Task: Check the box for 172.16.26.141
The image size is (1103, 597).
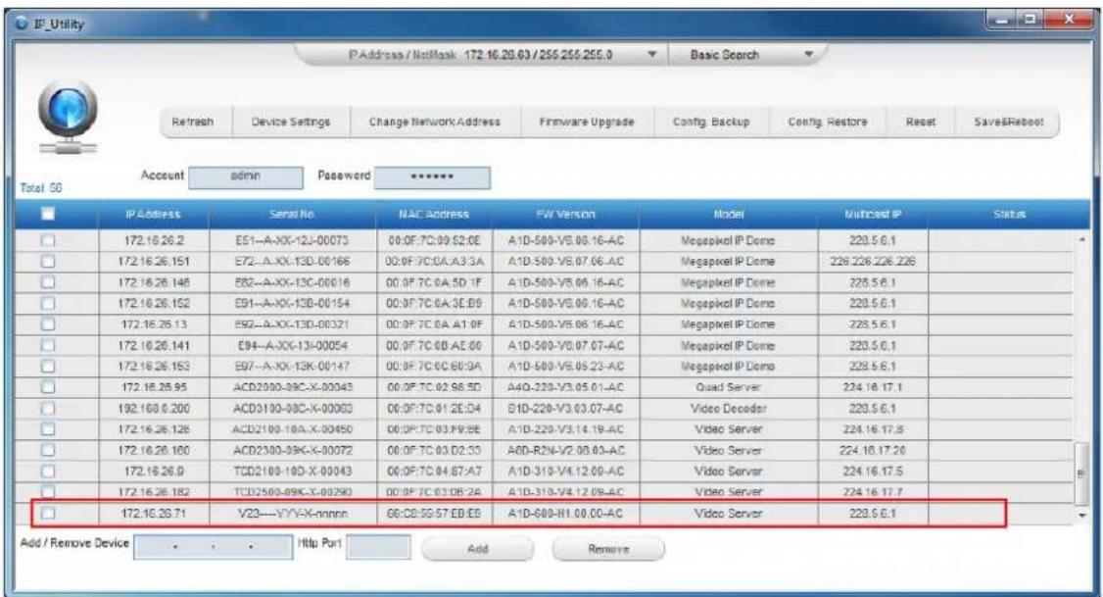Action: 48,346
